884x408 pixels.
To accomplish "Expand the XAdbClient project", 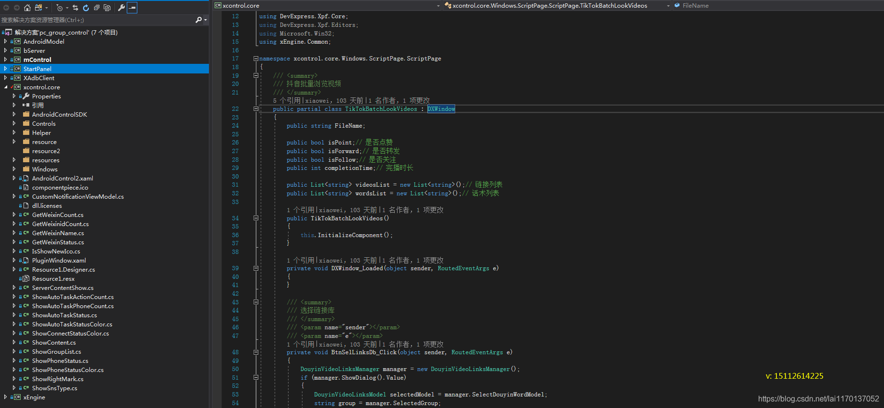I will (x=5, y=78).
